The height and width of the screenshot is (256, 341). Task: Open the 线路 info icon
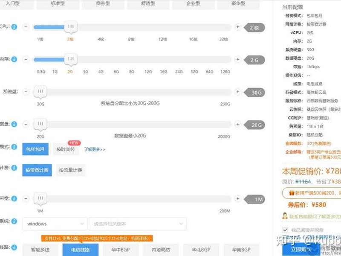(x=14, y=247)
